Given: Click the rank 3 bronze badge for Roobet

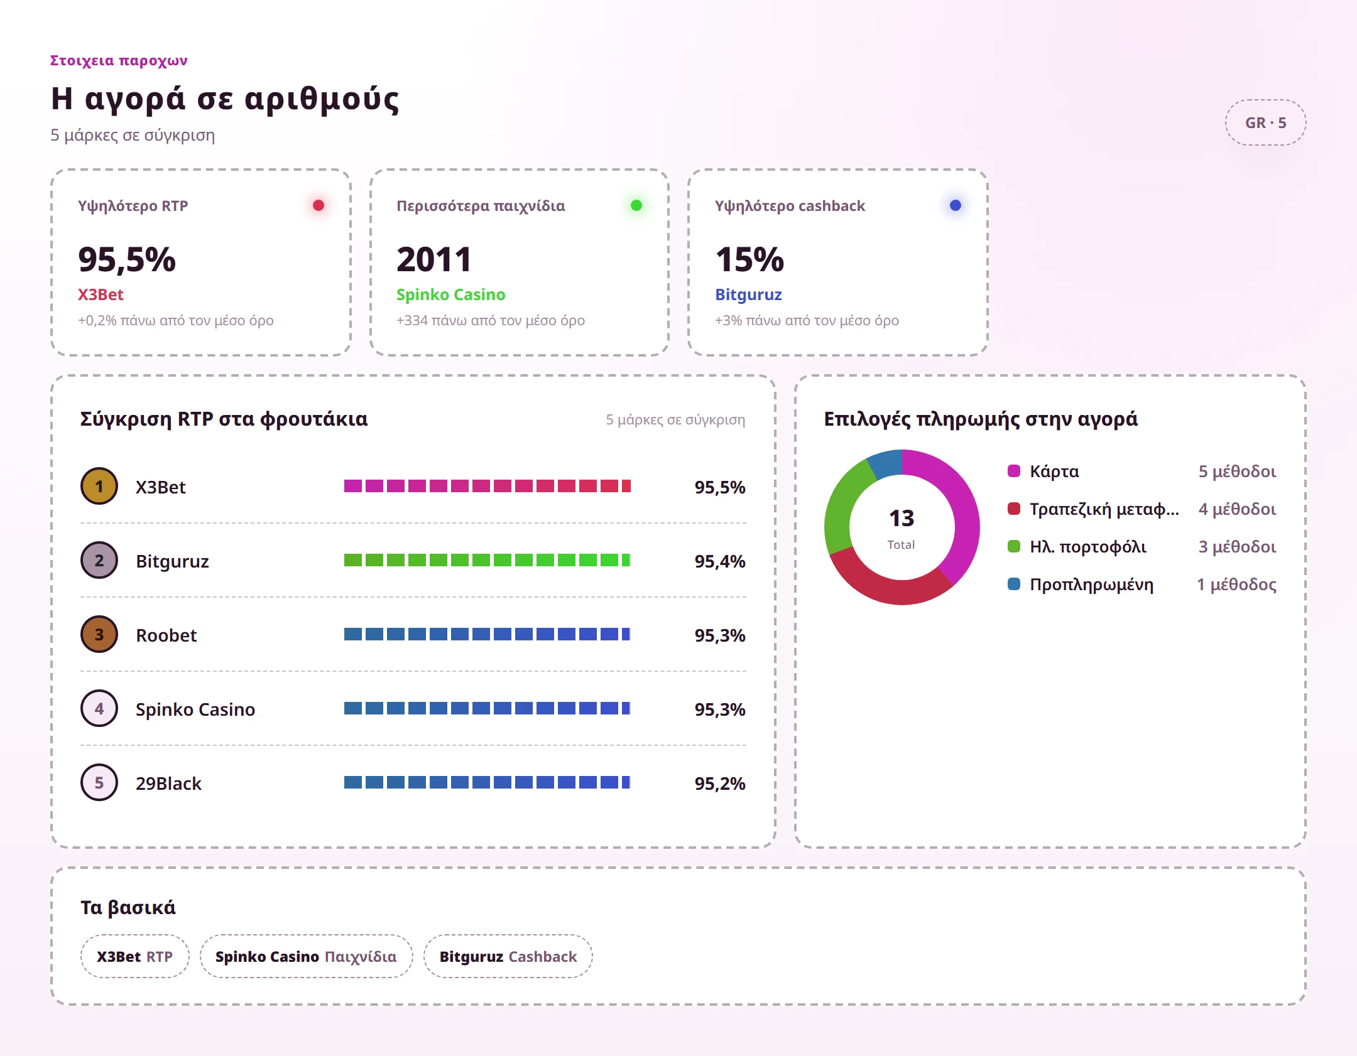Looking at the screenshot, I should pos(99,635).
